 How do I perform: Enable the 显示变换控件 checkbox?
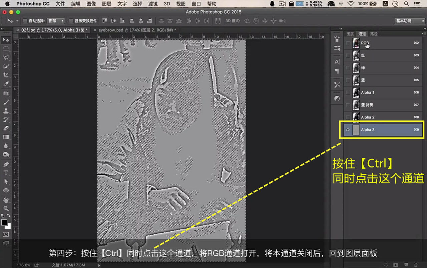[x=71, y=21]
